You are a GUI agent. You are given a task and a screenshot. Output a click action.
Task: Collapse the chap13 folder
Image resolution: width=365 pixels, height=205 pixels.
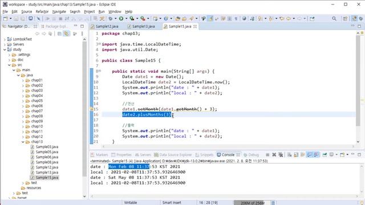point(23,142)
